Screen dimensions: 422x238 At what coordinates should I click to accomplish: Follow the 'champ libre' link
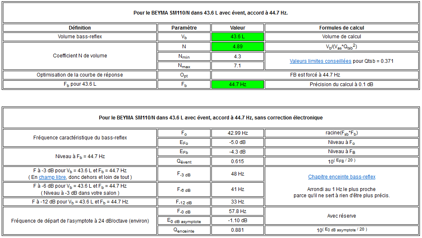[52, 177]
